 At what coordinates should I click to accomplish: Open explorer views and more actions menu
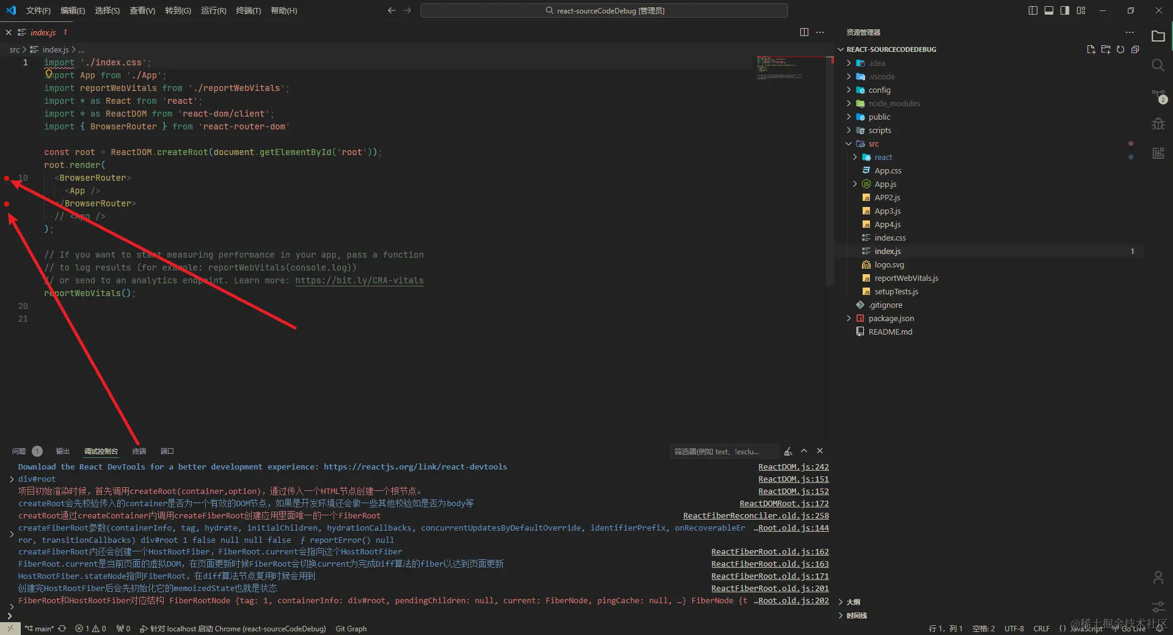[x=1130, y=32]
